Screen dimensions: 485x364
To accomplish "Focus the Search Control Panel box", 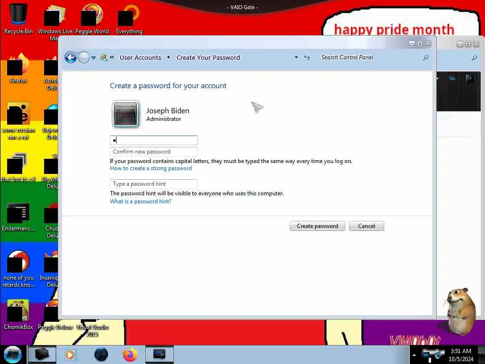I will click(369, 57).
